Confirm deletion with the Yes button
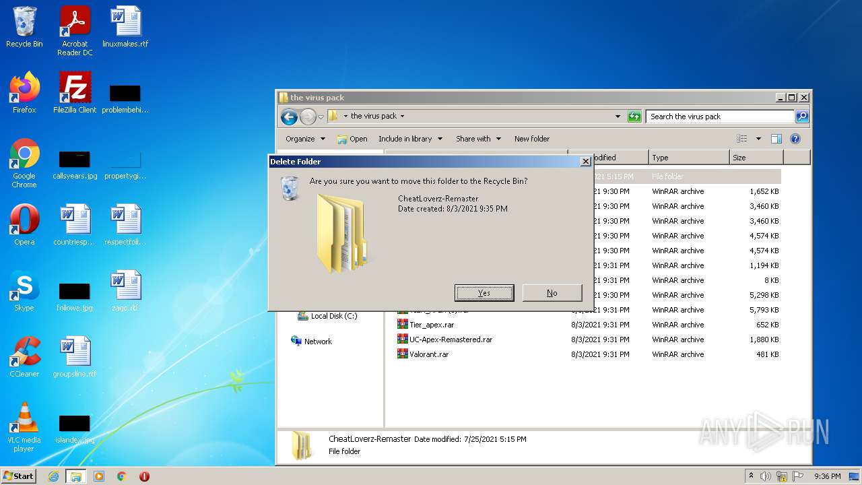The width and height of the screenshot is (862, 485). 484,293
